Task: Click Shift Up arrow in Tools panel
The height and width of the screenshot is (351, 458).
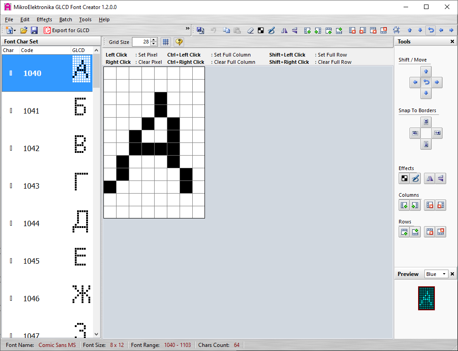Action: [426, 71]
